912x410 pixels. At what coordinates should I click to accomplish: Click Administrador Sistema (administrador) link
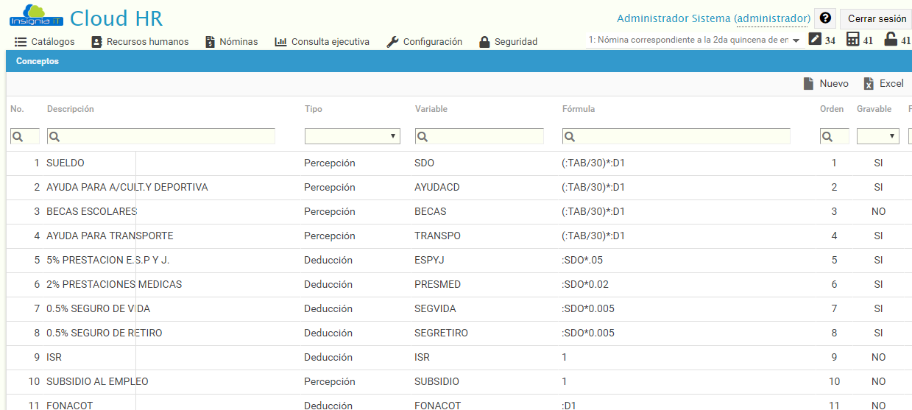[713, 18]
